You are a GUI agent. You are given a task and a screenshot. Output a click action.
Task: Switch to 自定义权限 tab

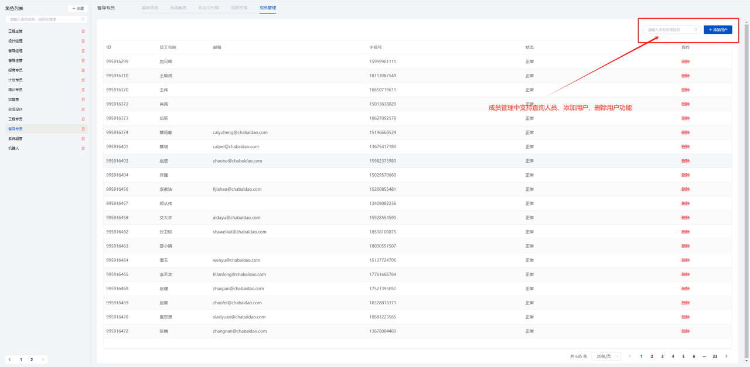[209, 8]
